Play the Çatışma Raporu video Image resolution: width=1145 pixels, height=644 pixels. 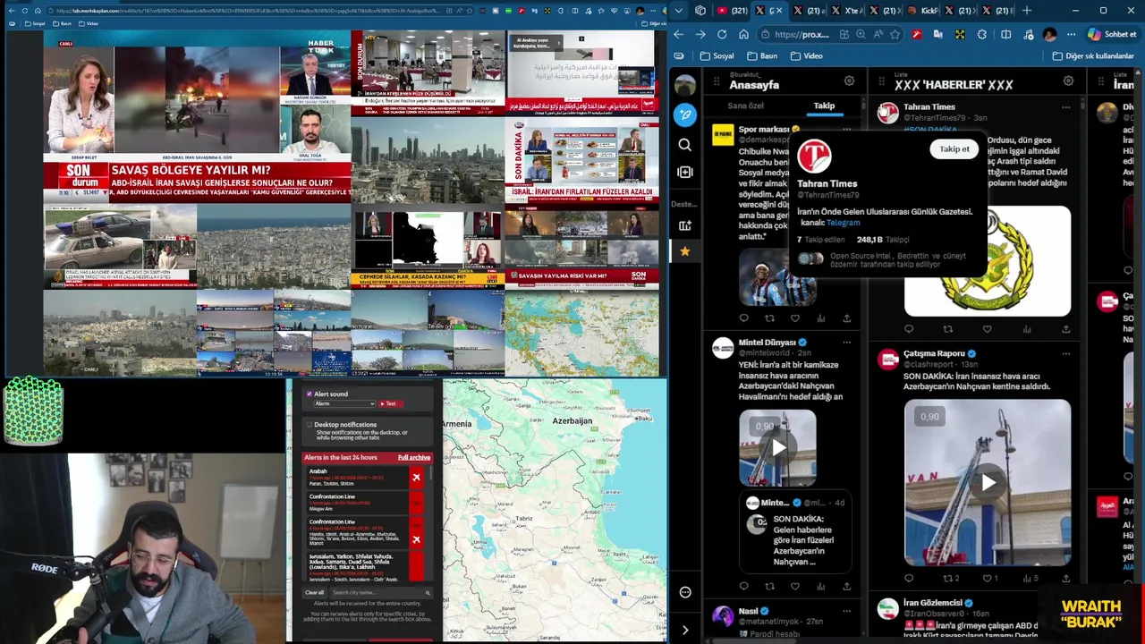point(988,483)
